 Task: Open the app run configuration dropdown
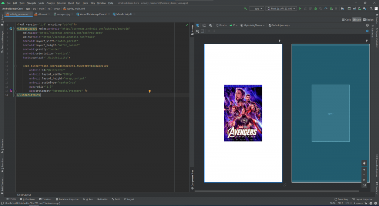pyautogui.click(x=257, y=9)
